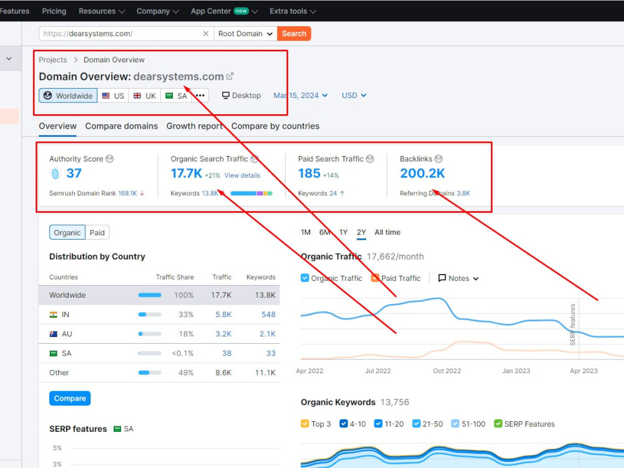Click SA flag in distribution table

pos(53,353)
